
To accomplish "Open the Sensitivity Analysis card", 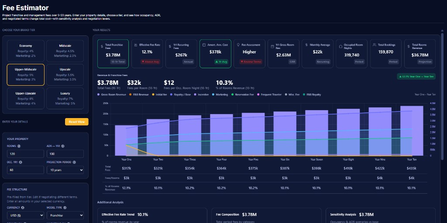I will pos(381,215).
